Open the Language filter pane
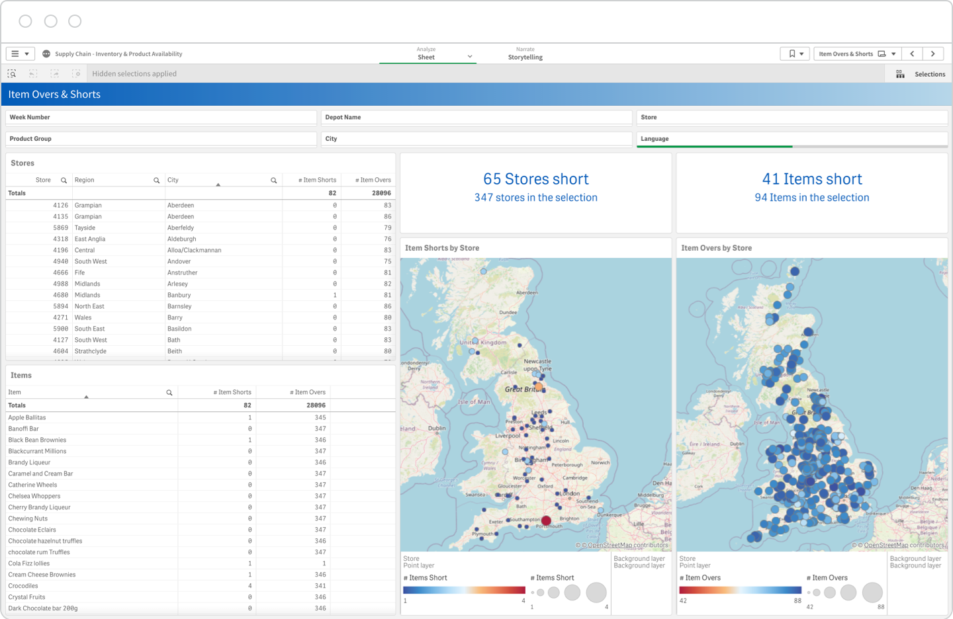953x619 pixels. coord(792,139)
